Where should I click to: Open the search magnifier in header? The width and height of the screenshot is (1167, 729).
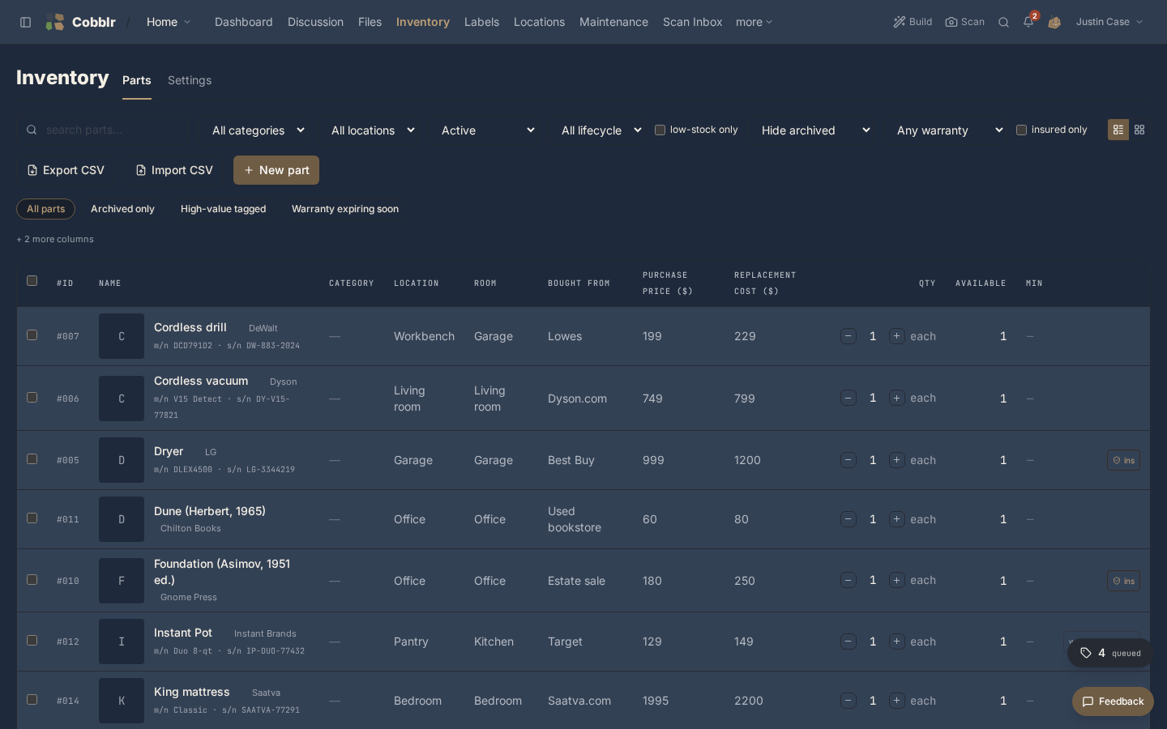pyautogui.click(x=1003, y=22)
